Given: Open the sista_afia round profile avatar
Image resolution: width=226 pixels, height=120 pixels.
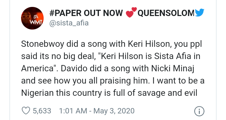Looking at the screenshot, I should pyautogui.click(x=32, y=18).
